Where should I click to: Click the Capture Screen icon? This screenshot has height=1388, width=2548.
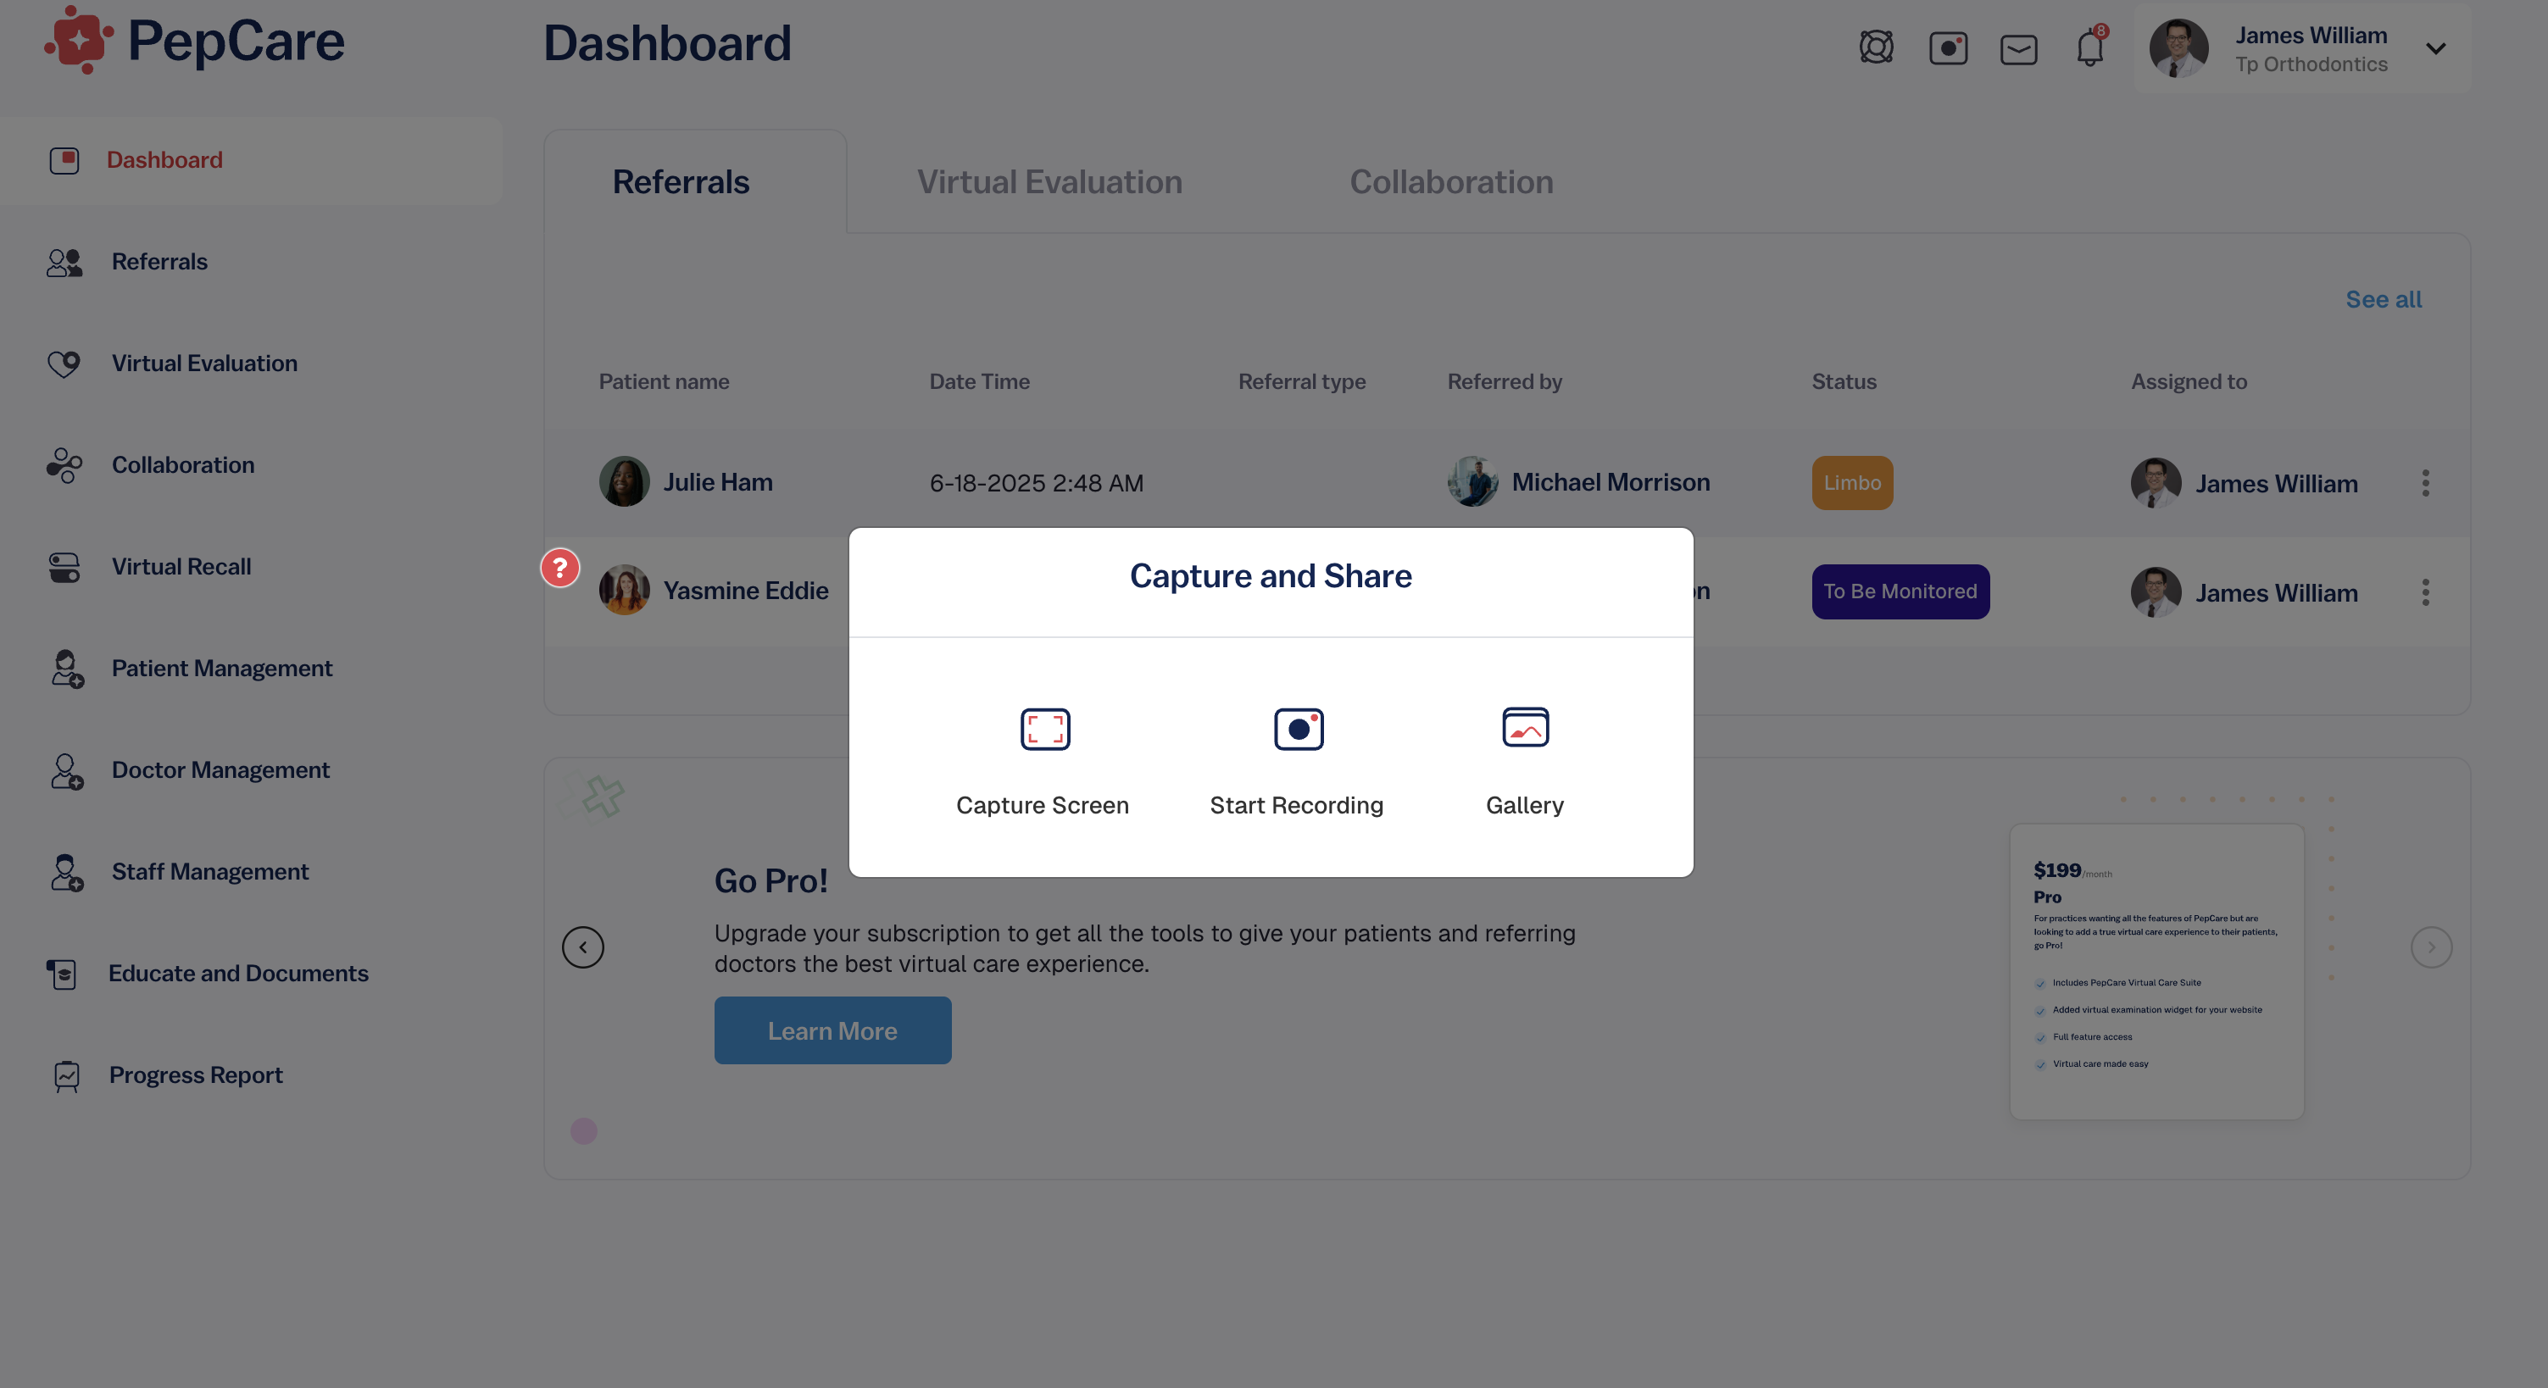[1044, 729]
